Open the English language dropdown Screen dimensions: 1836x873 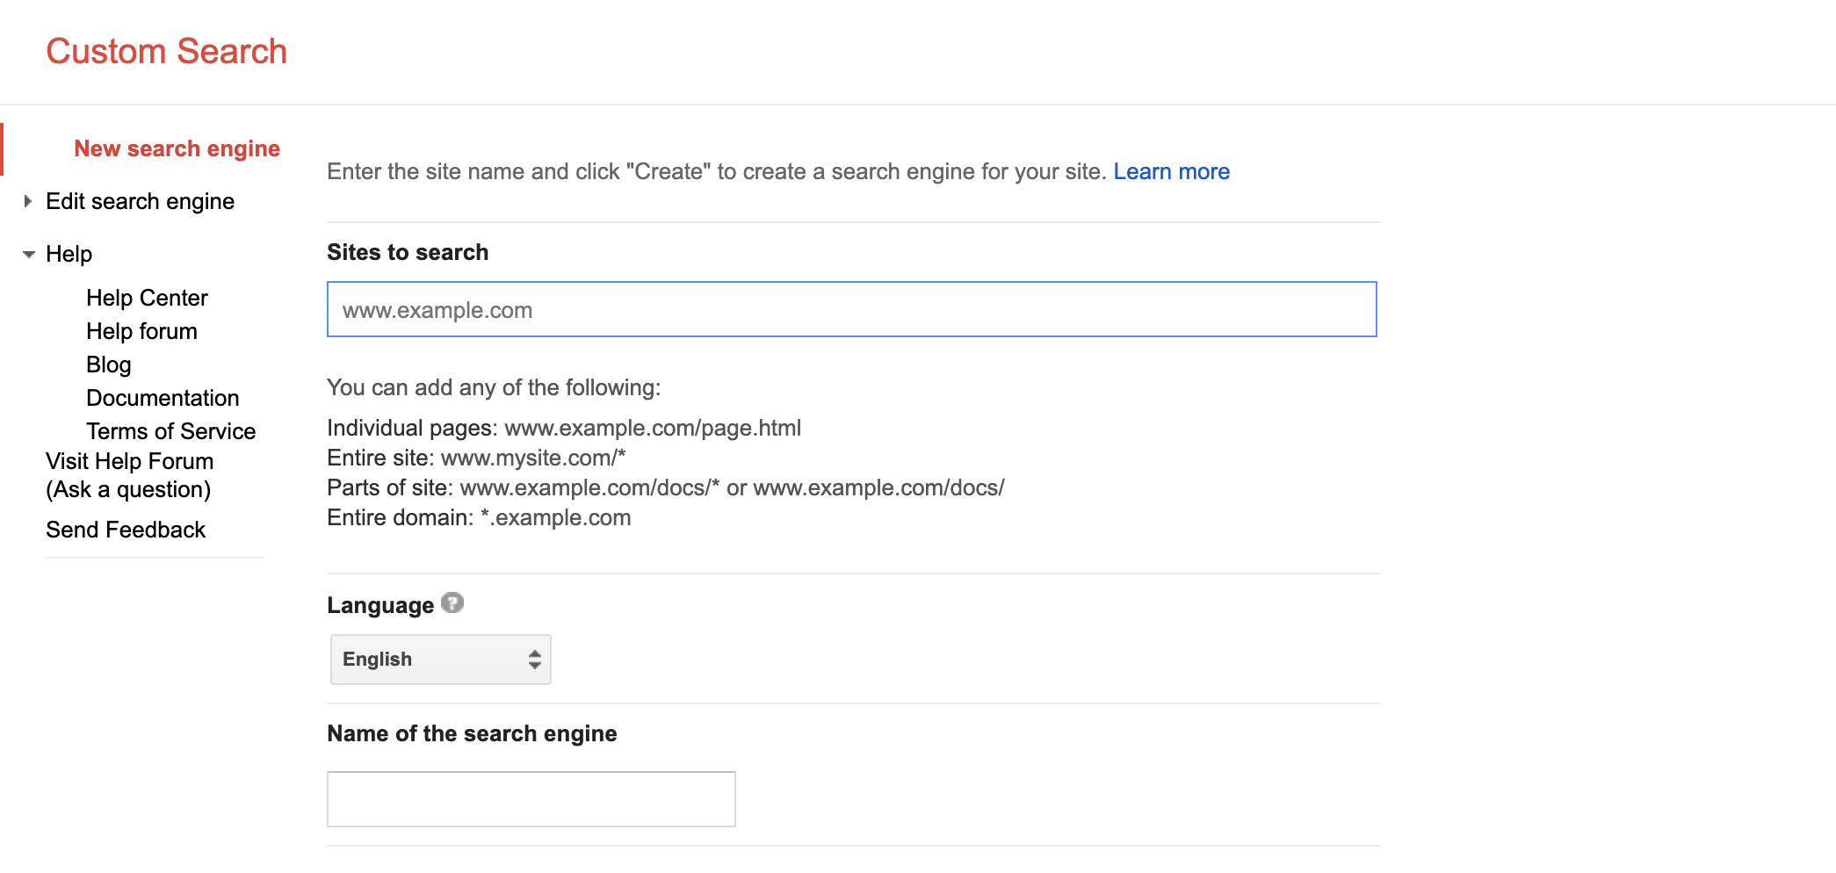pyautogui.click(x=441, y=660)
